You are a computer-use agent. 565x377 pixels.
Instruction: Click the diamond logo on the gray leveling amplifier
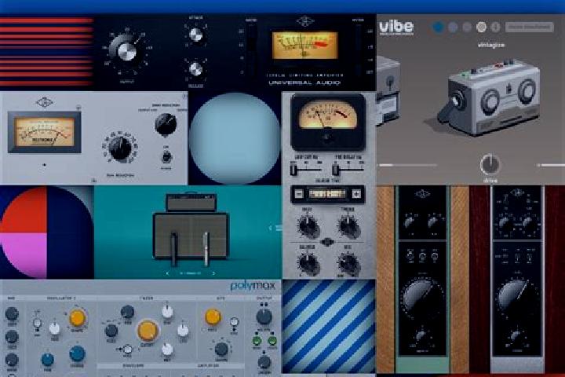pos(44,102)
